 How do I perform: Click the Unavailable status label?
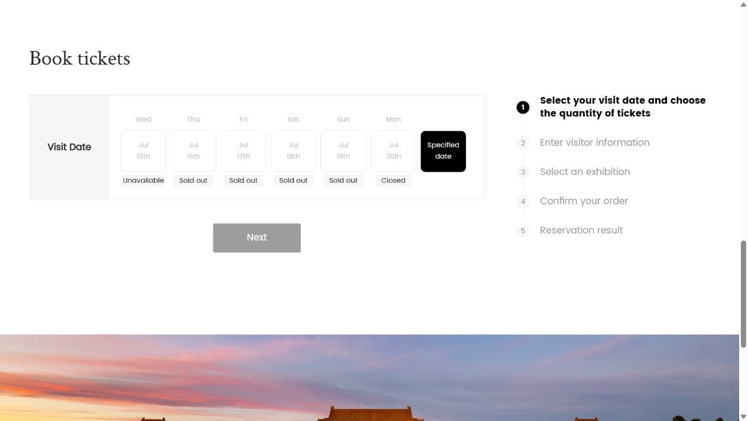point(143,180)
